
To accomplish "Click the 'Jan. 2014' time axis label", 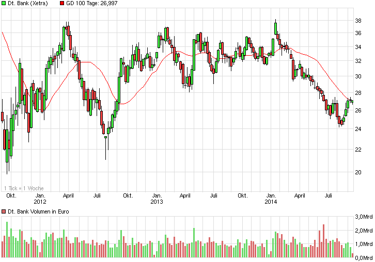I will tap(271, 199).
